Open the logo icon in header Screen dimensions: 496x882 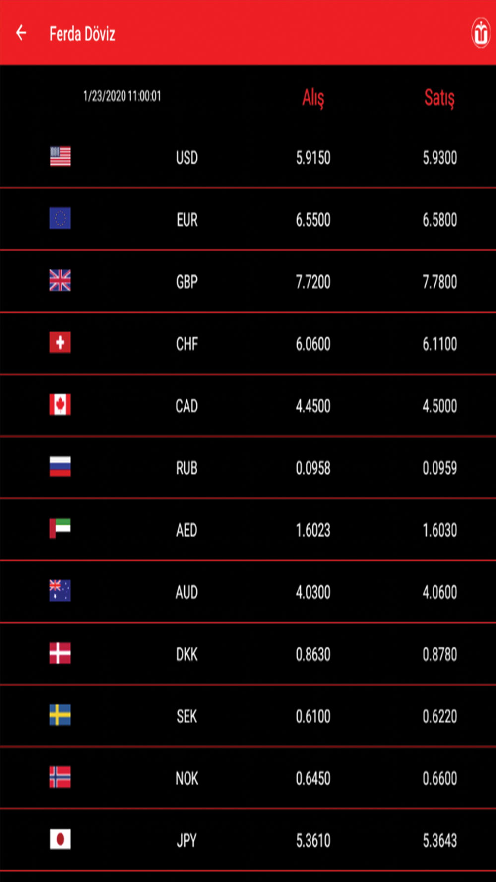(480, 33)
